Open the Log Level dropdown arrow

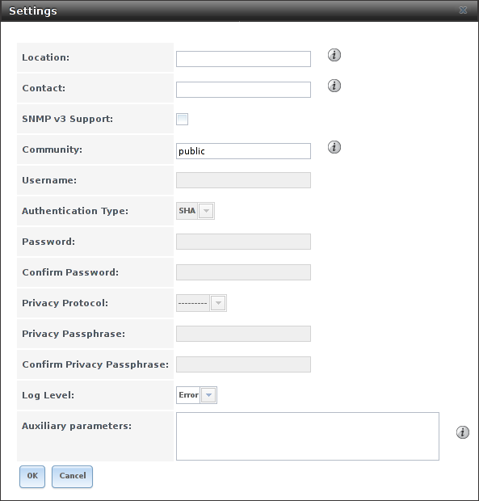[208, 395]
